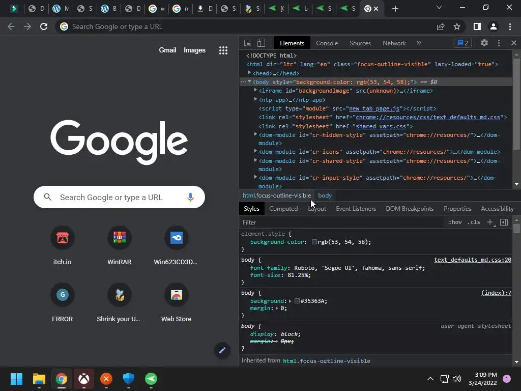This screenshot has height=391, width=521.
Task: Open the Shrink your U... shortcut
Action: point(119,302)
